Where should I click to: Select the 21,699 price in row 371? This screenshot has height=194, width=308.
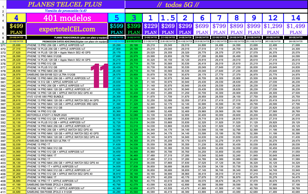click(296, 45)
